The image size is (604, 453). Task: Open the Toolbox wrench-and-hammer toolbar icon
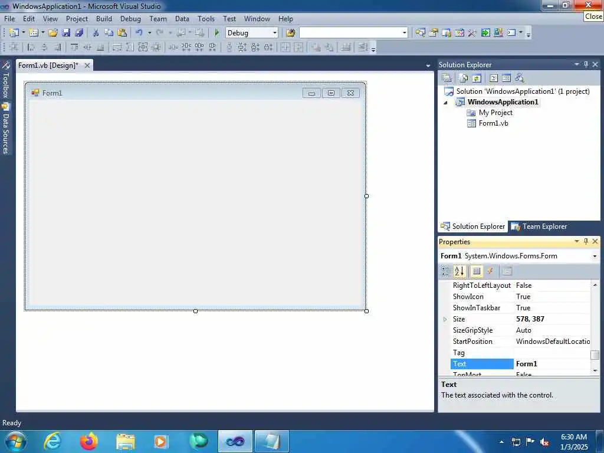click(472, 33)
